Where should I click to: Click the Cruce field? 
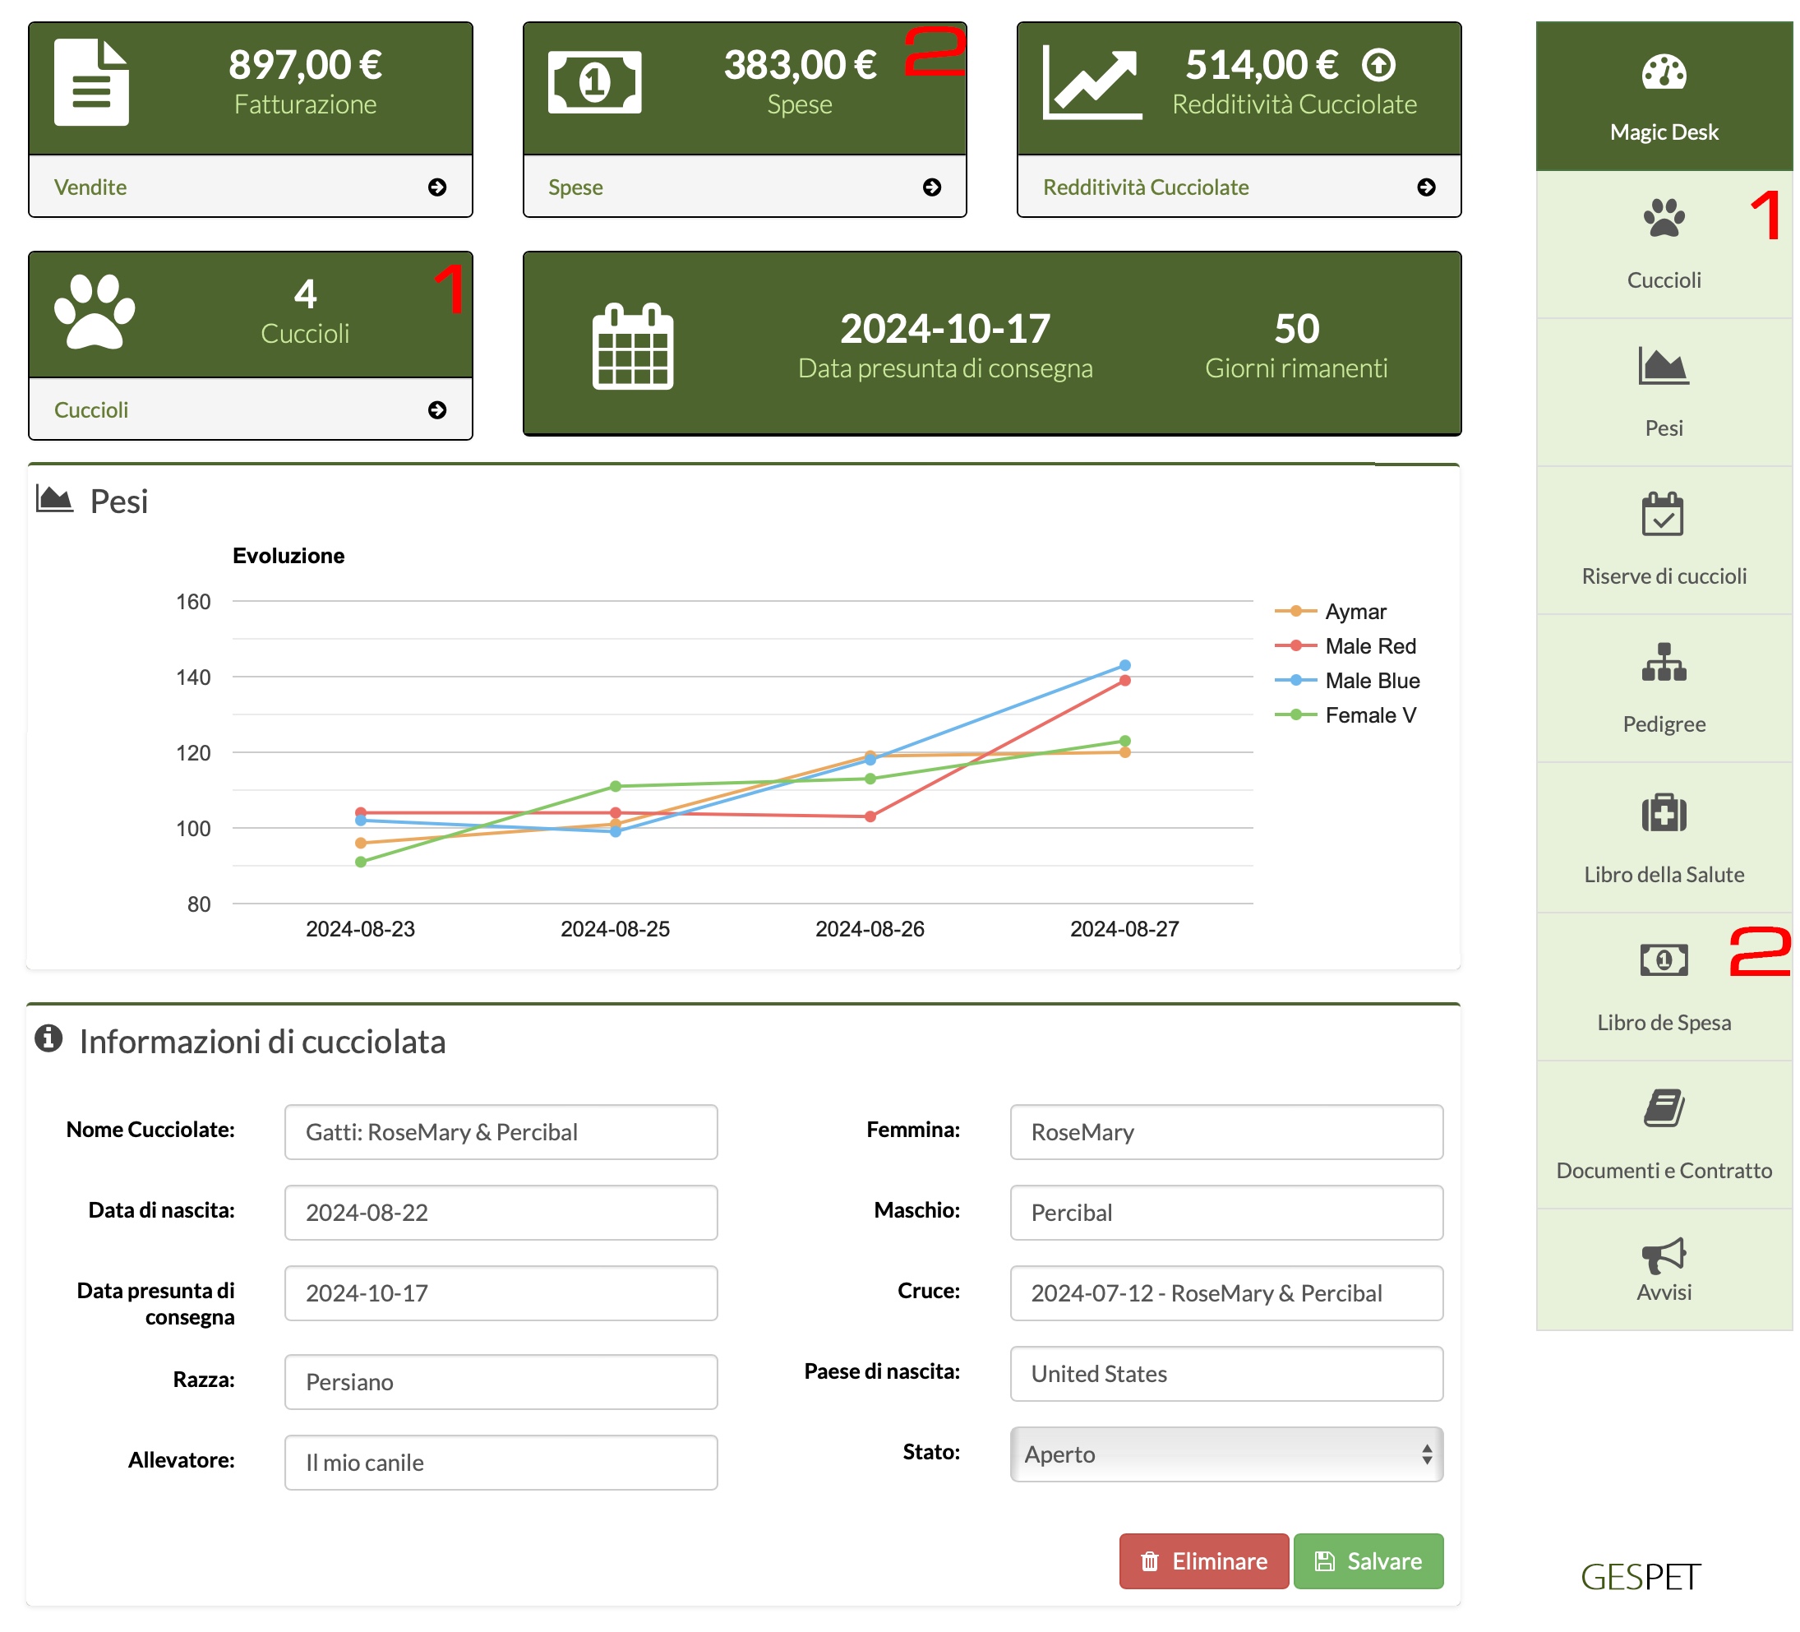point(1226,1292)
